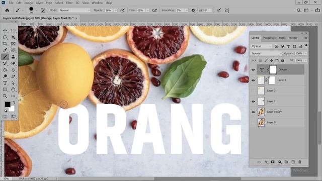Select the Move tool

click(x=5, y=31)
